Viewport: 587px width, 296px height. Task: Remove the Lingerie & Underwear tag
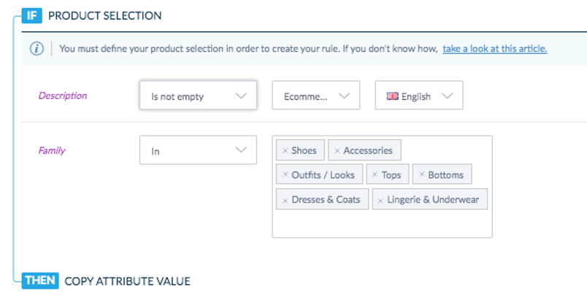tap(380, 200)
